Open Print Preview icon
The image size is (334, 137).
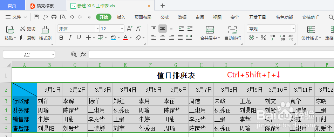63,17
